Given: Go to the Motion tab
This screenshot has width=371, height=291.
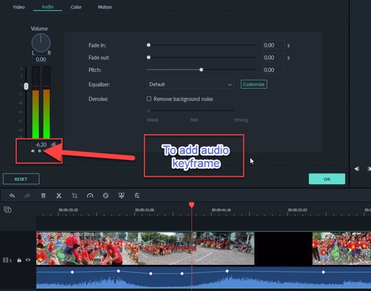Looking at the screenshot, I should 105,7.
